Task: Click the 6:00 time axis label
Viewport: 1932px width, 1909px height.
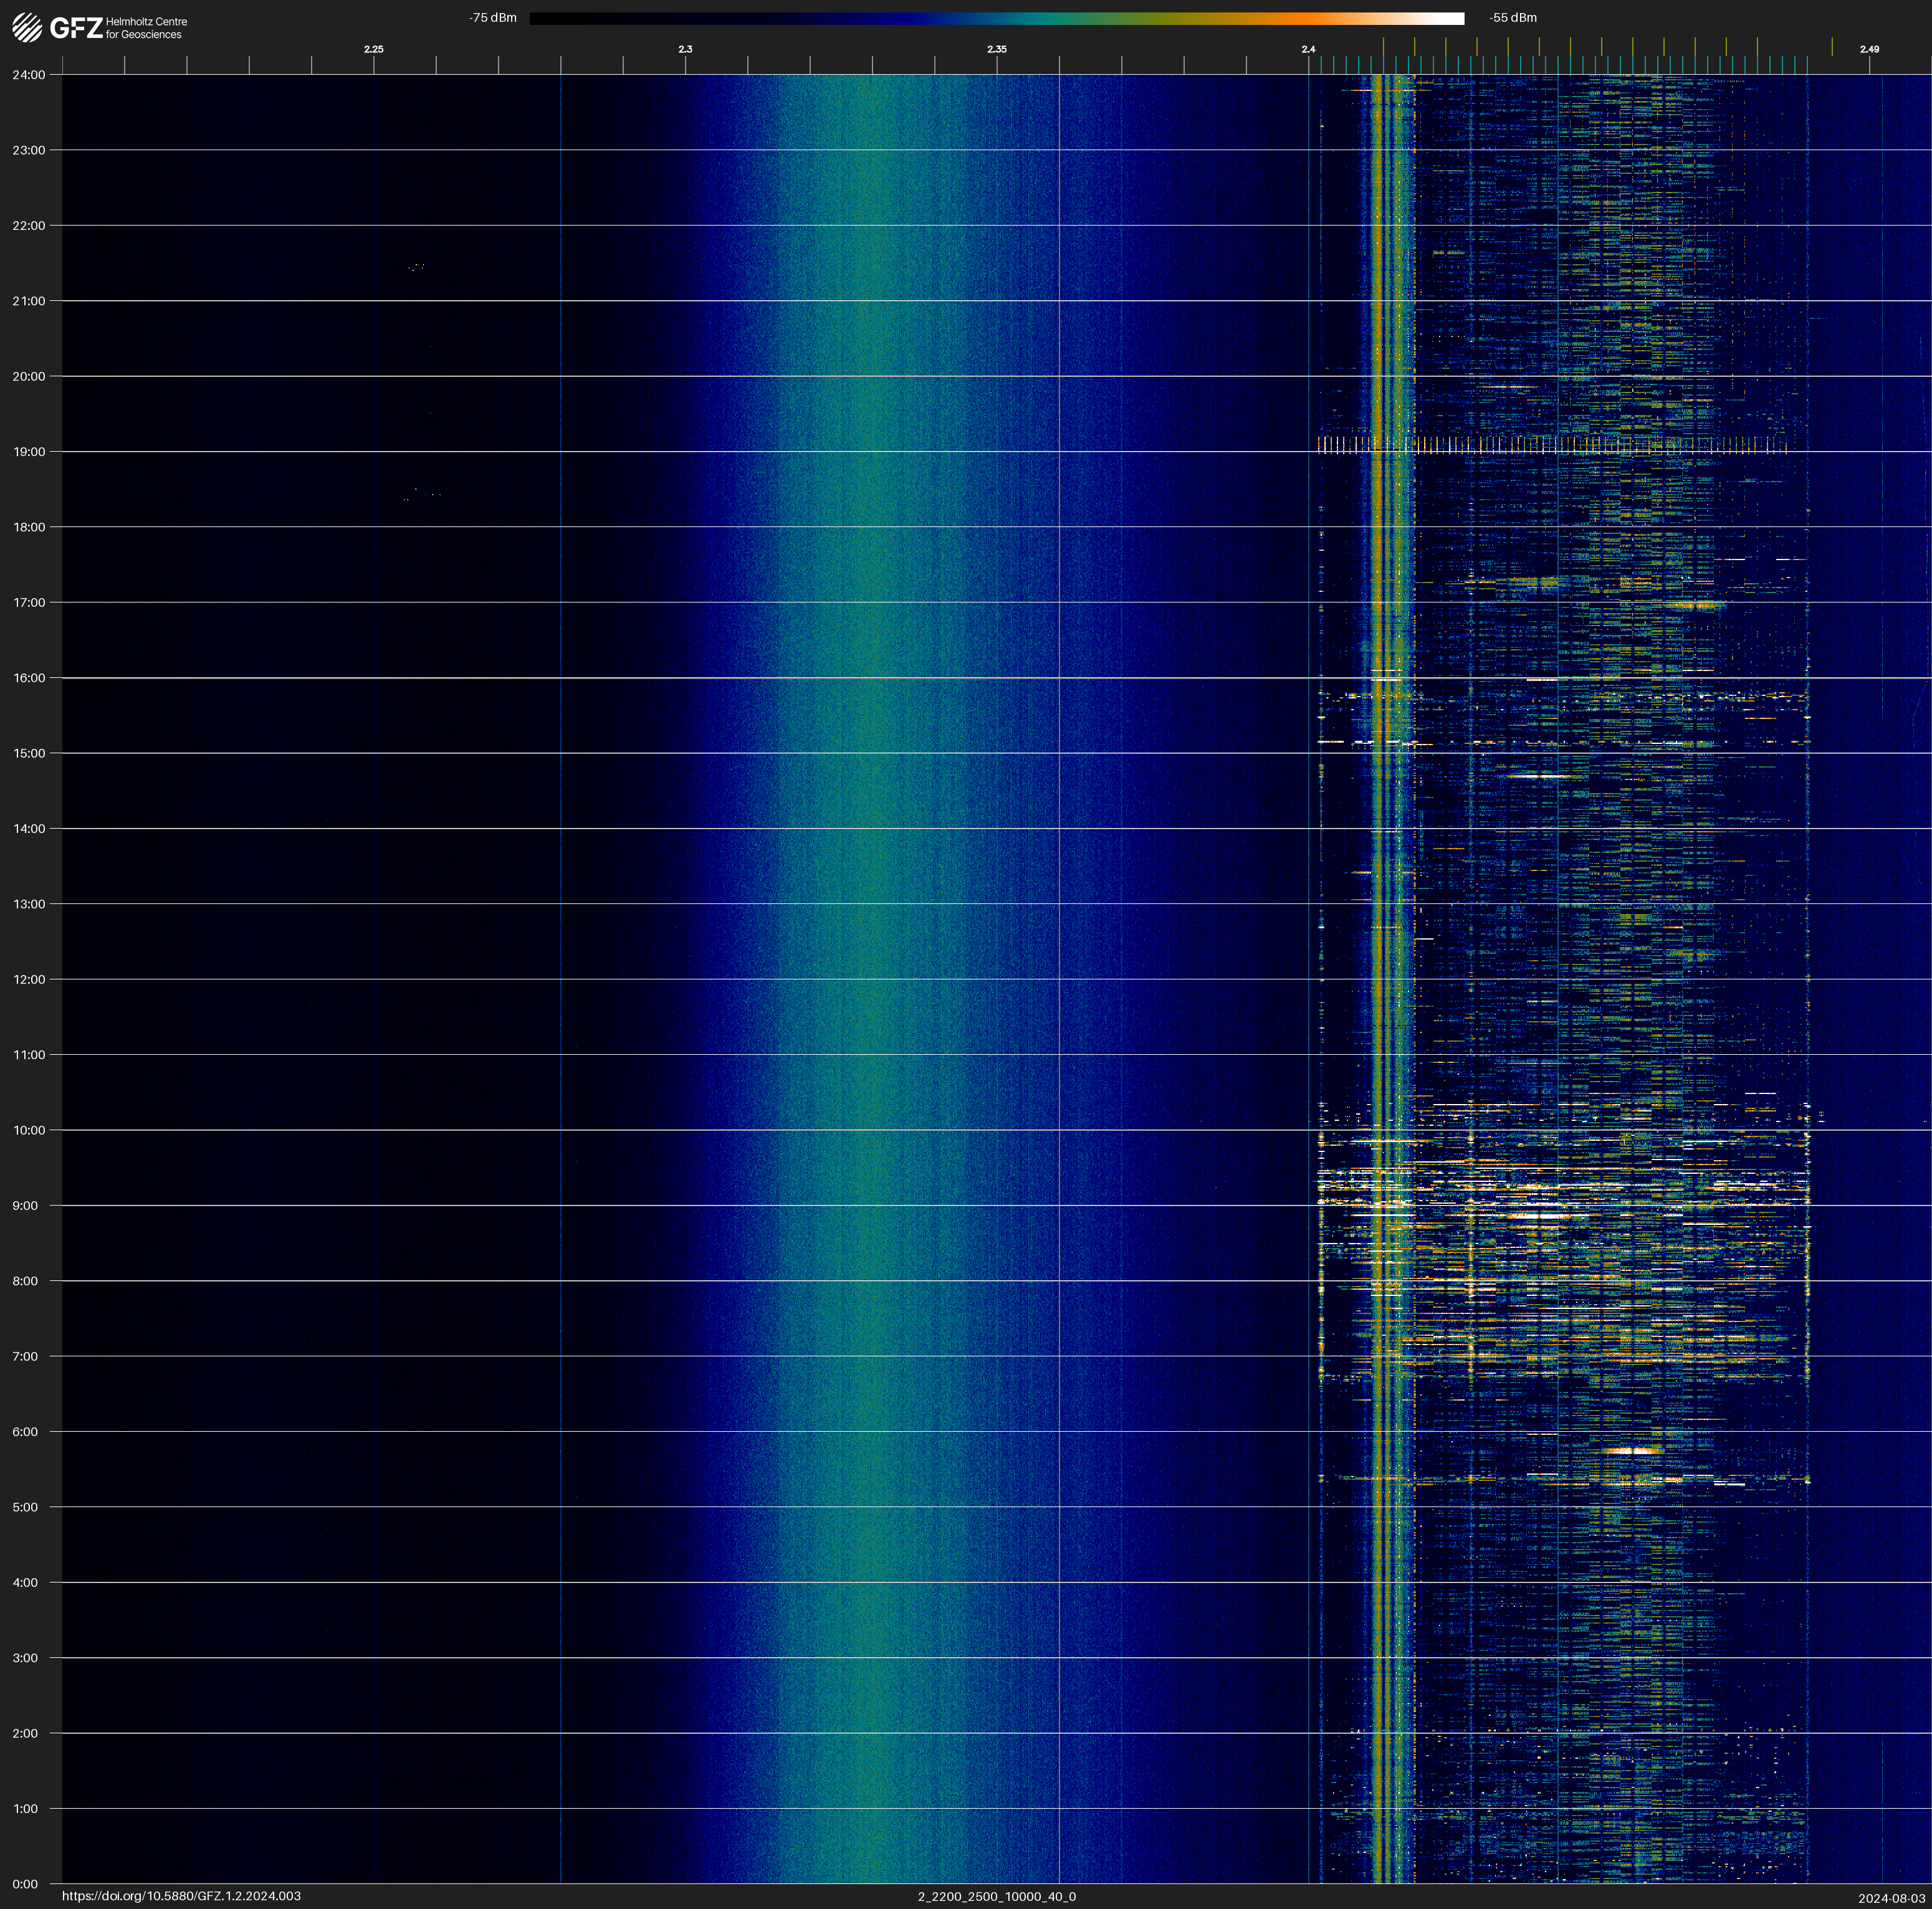Action: pyautogui.click(x=25, y=1431)
